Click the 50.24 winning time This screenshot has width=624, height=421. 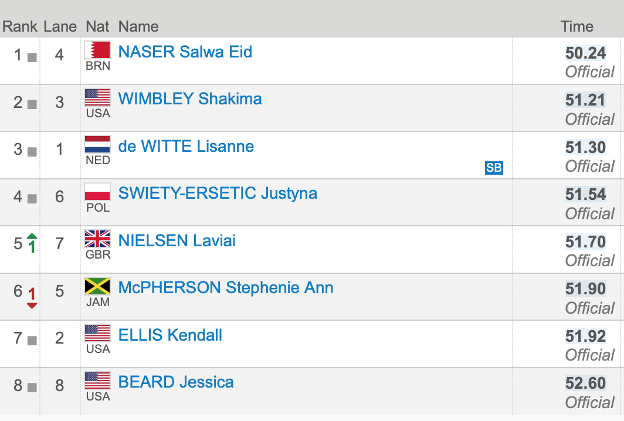[x=585, y=53]
